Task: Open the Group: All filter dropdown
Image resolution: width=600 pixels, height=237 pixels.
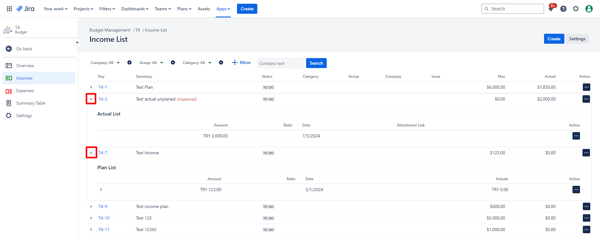Action: [x=151, y=63]
